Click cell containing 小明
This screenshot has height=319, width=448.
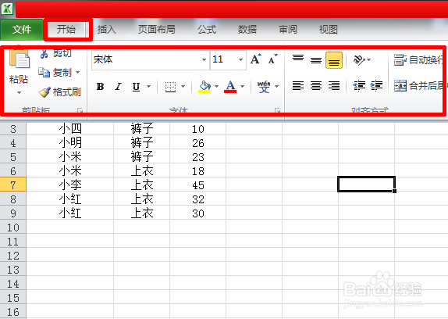click(x=70, y=143)
